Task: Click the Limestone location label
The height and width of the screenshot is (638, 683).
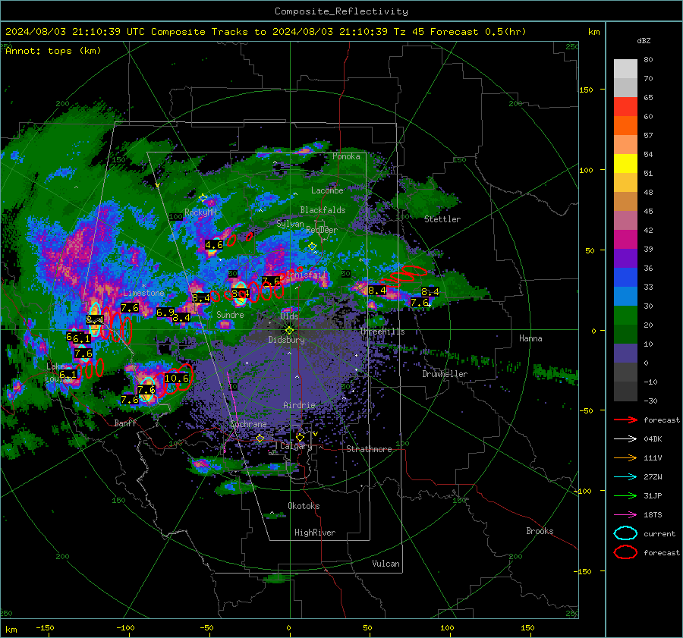Action: tap(143, 293)
